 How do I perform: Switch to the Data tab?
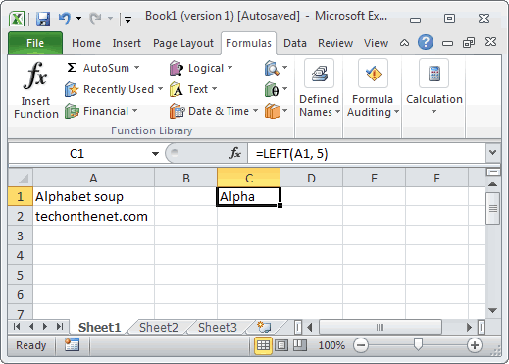(x=295, y=43)
